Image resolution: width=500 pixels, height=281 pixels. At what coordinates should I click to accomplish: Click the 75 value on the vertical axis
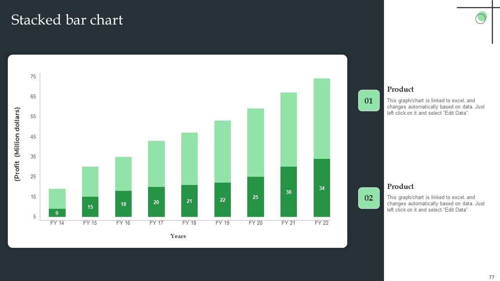click(33, 77)
